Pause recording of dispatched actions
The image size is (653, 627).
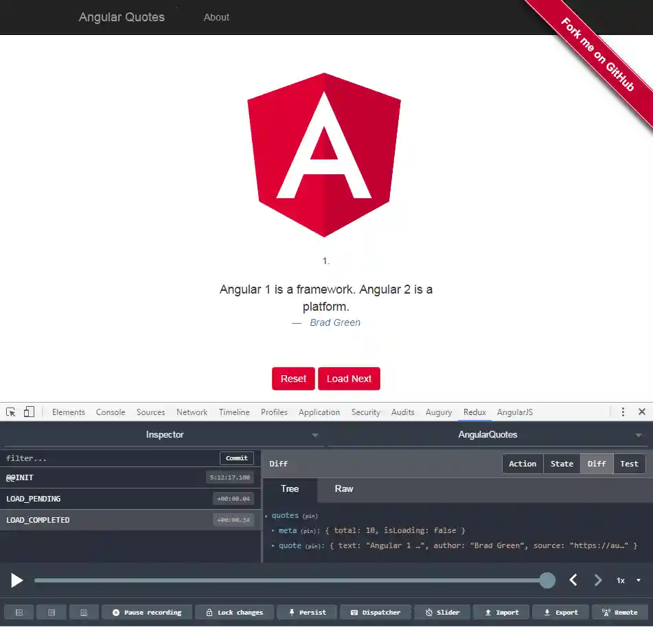[x=147, y=612]
